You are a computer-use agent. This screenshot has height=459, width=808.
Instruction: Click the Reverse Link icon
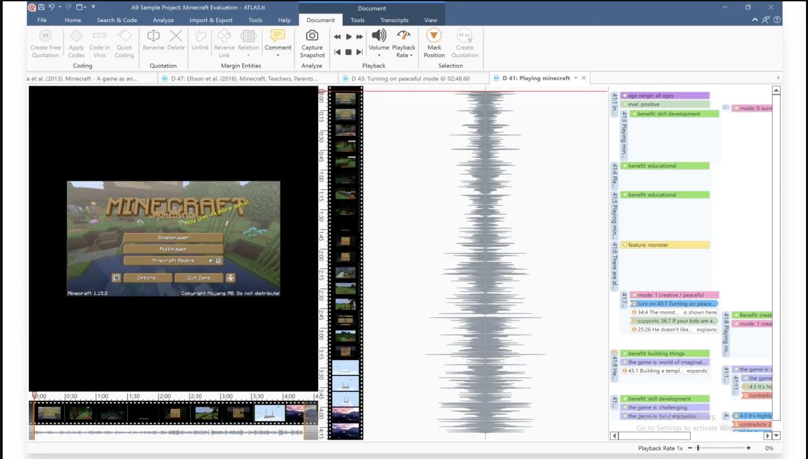[224, 36]
